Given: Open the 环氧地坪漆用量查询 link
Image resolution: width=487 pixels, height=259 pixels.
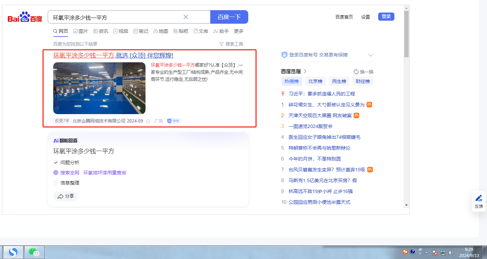Looking at the screenshot, I should tap(104, 173).
